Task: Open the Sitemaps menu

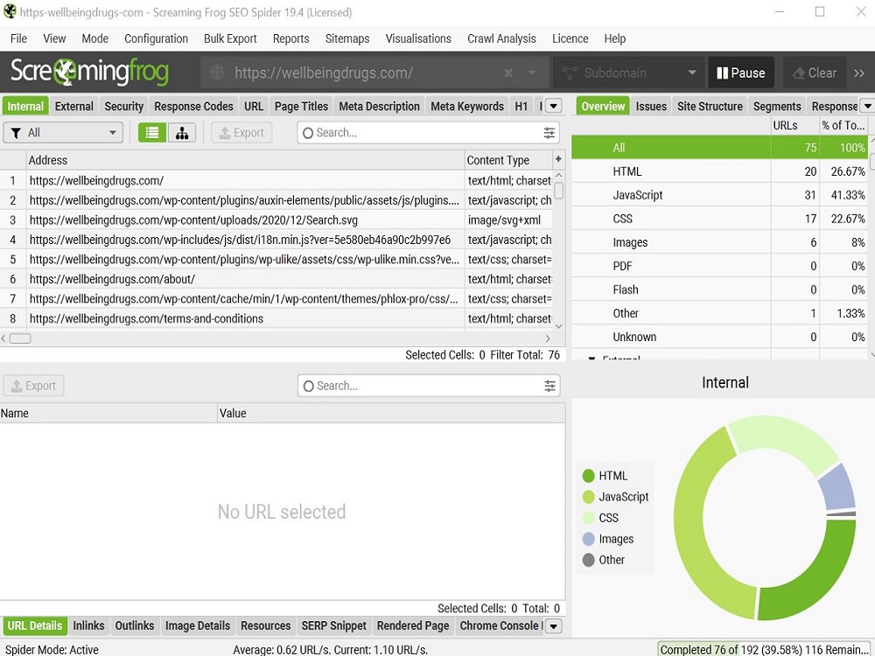Action: pyautogui.click(x=347, y=38)
